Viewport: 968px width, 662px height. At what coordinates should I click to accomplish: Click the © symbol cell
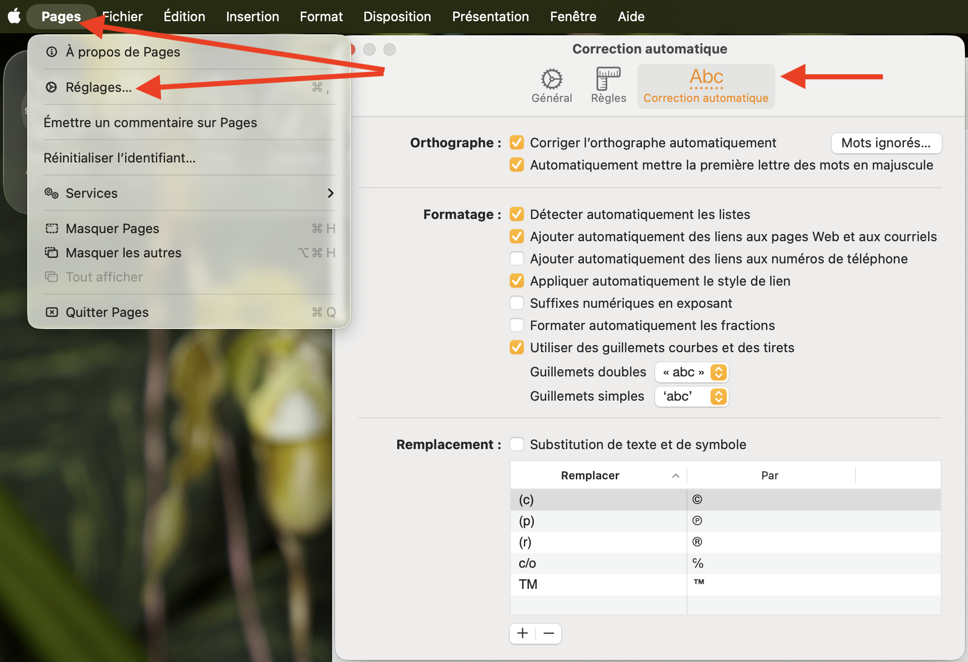pyautogui.click(x=697, y=500)
